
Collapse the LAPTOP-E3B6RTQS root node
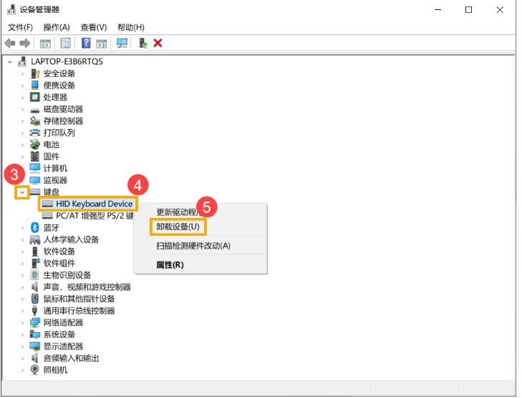pos(9,61)
